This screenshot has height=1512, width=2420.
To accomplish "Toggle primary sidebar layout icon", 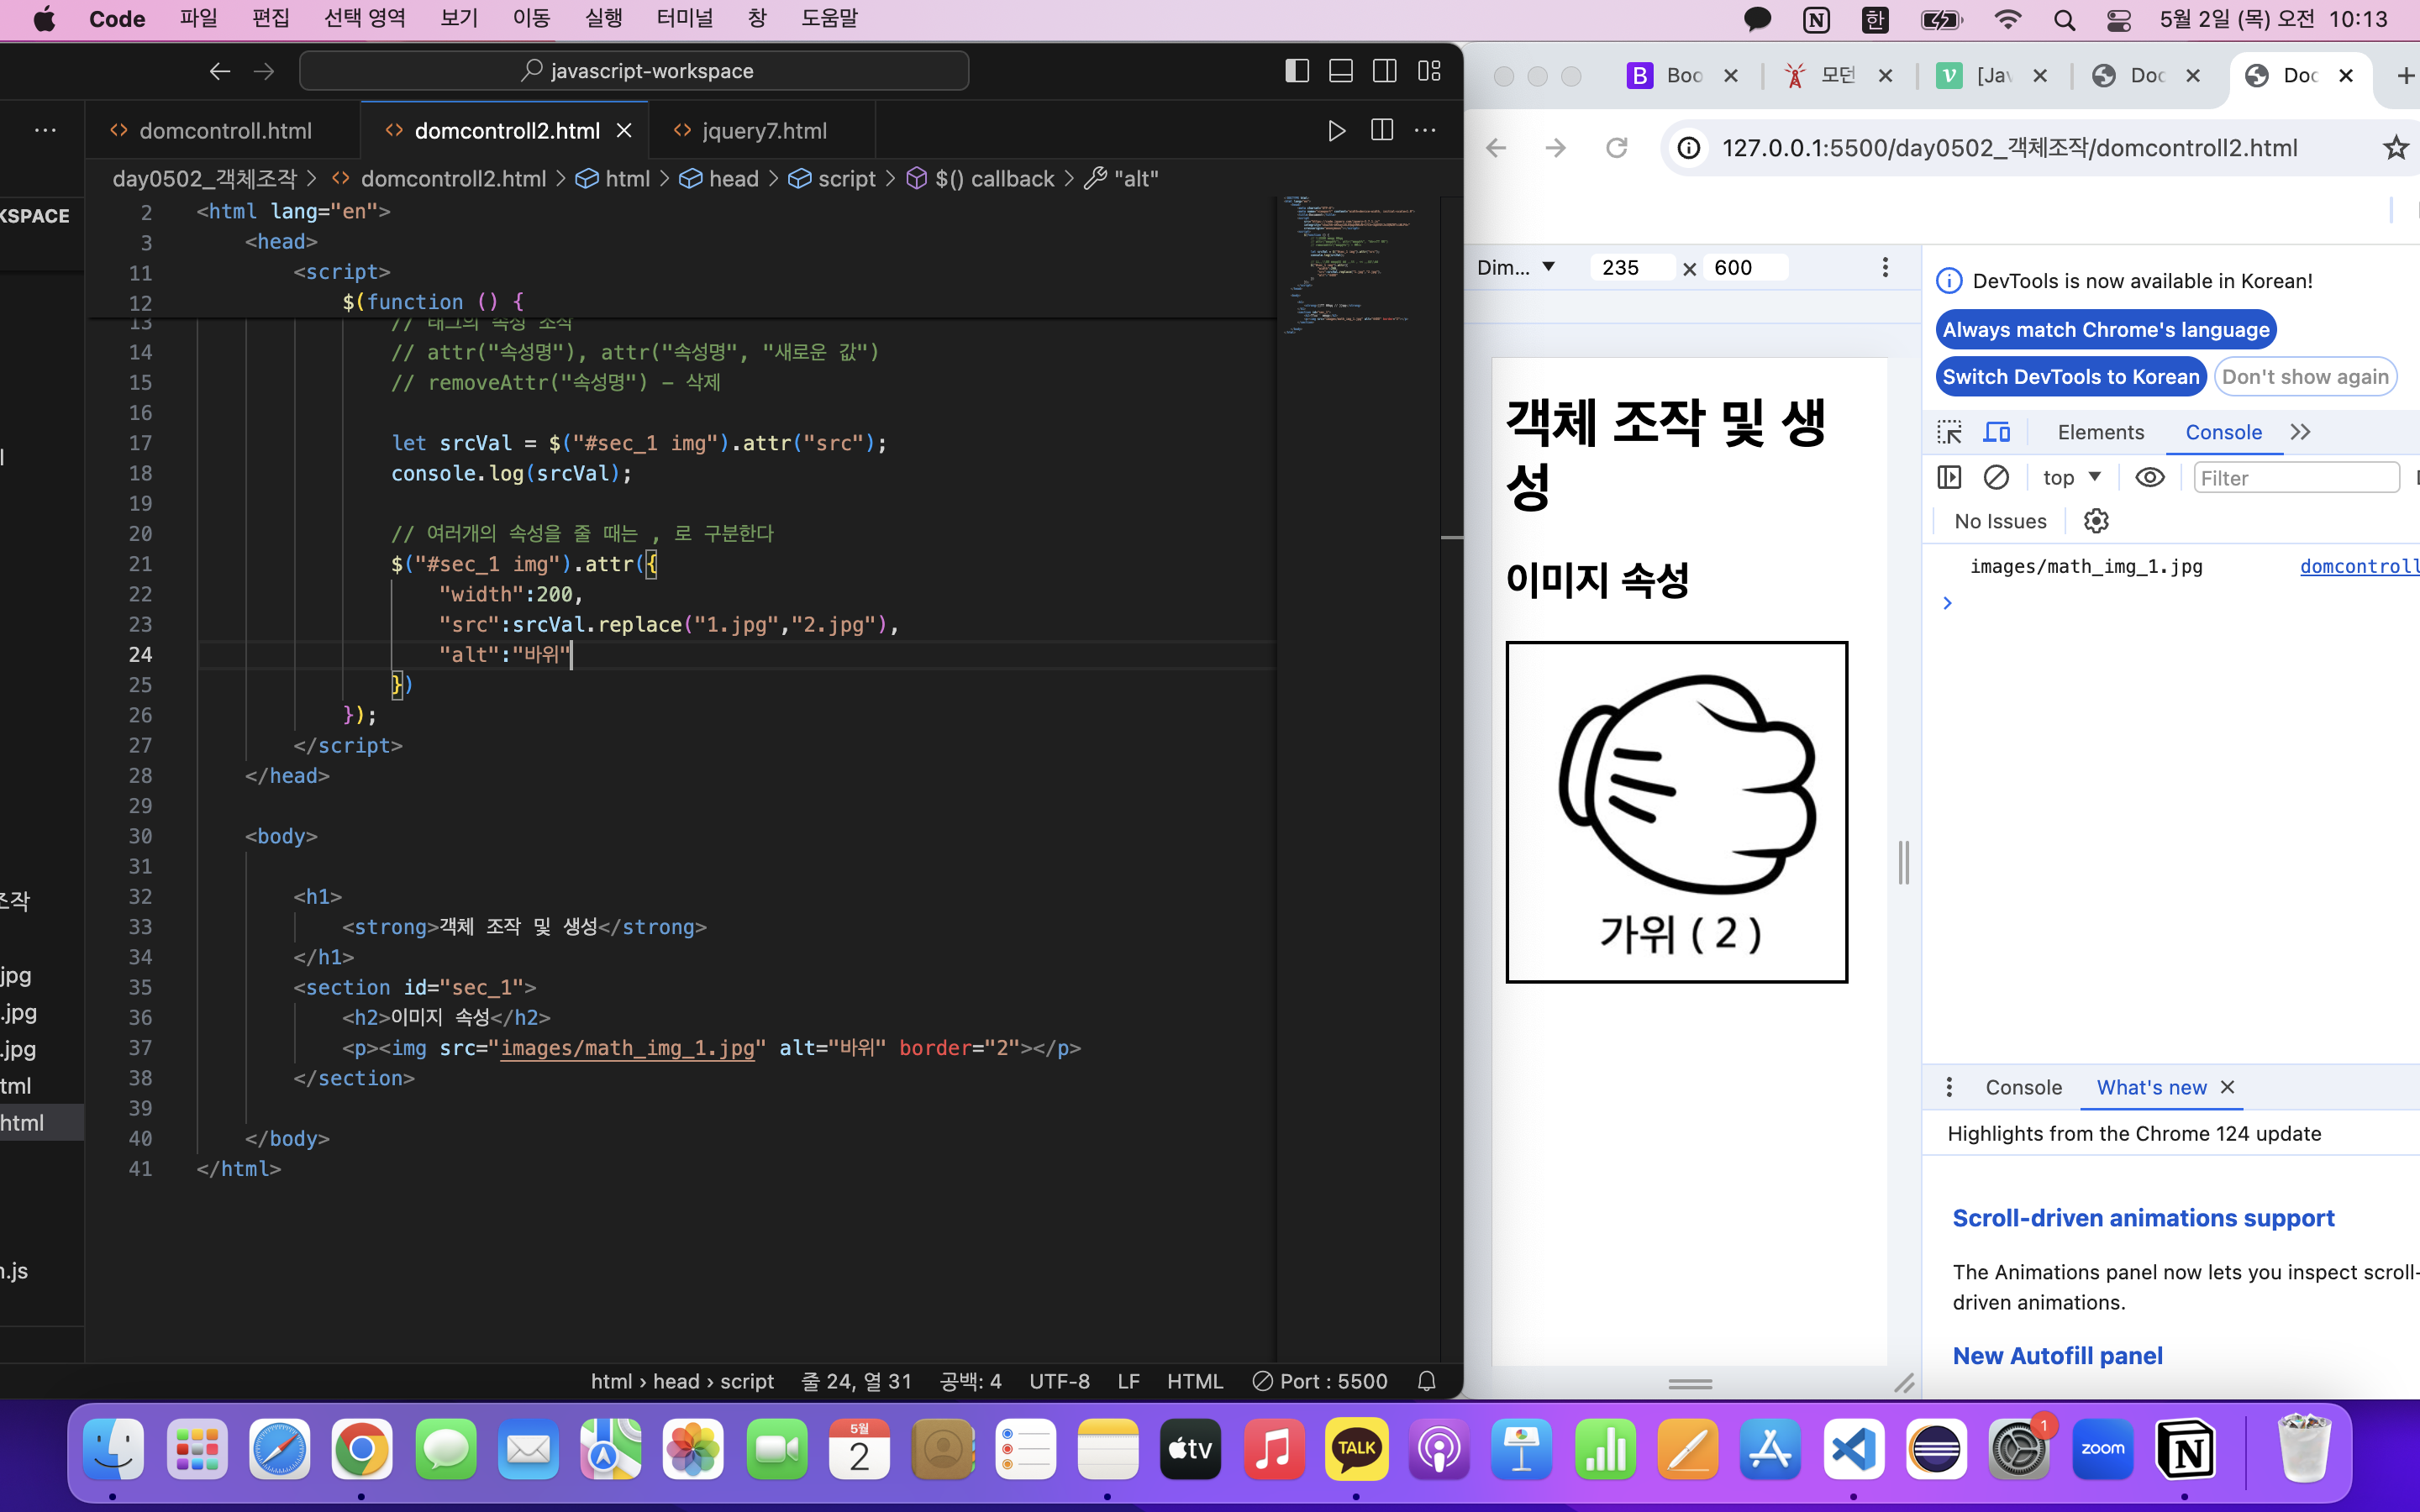I will (x=1297, y=71).
